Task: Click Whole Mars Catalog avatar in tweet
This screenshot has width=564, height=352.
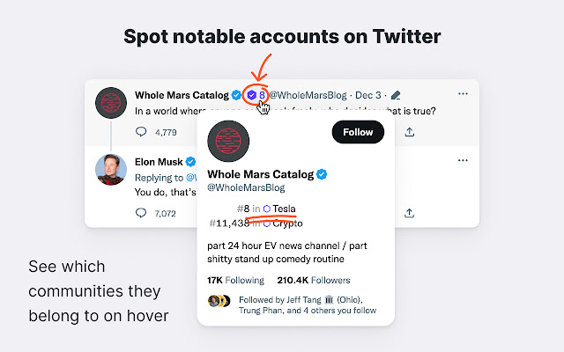Action: coord(111,103)
